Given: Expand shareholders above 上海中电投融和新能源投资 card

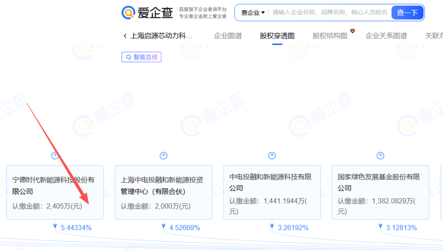Looking at the screenshot, I should click(164, 156).
